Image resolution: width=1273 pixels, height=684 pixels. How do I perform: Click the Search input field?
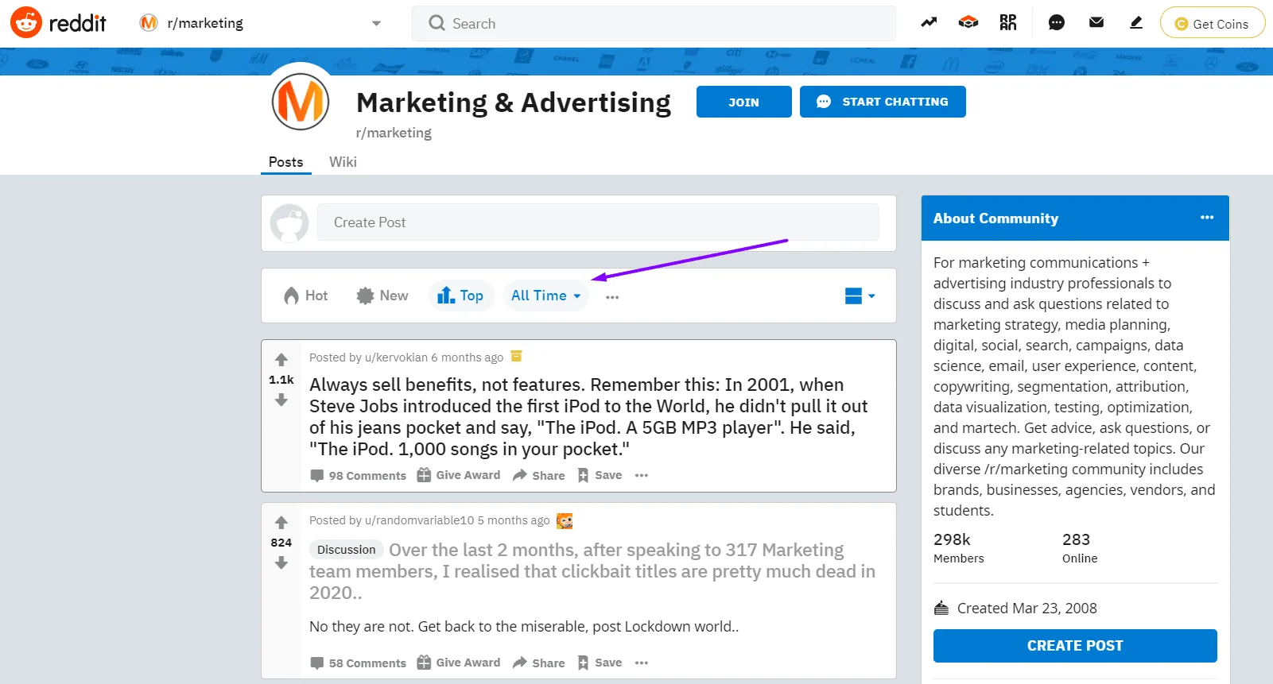pos(654,23)
